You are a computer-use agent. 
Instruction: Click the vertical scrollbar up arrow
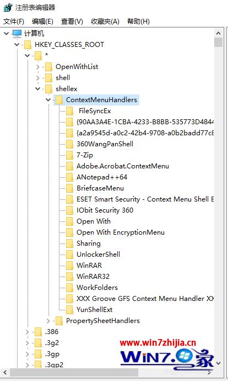[218, 33]
